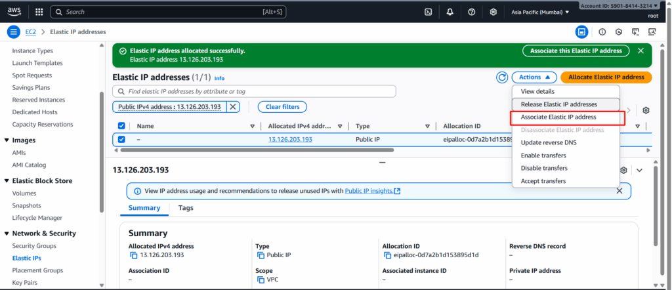Switch to the Summary tab
Image resolution: width=672 pixels, height=290 pixels.
coord(144,208)
